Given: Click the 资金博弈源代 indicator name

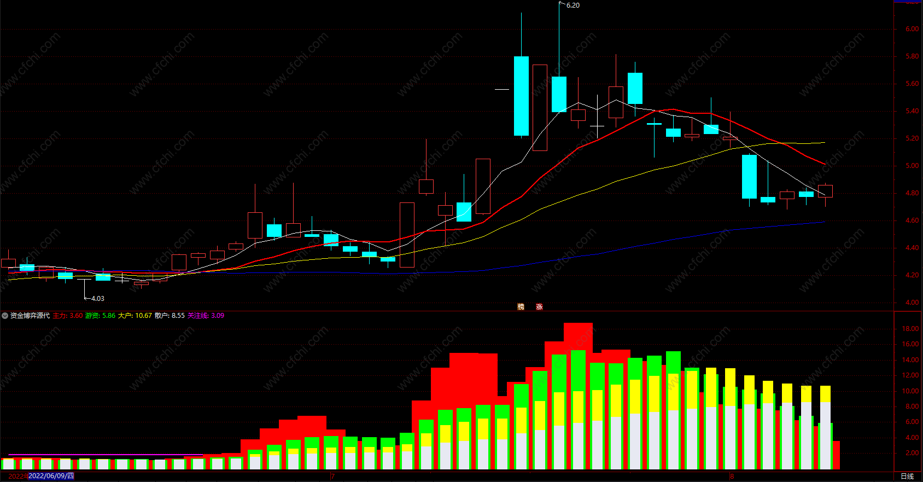Looking at the screenshot, I should (x=30, y=316).
